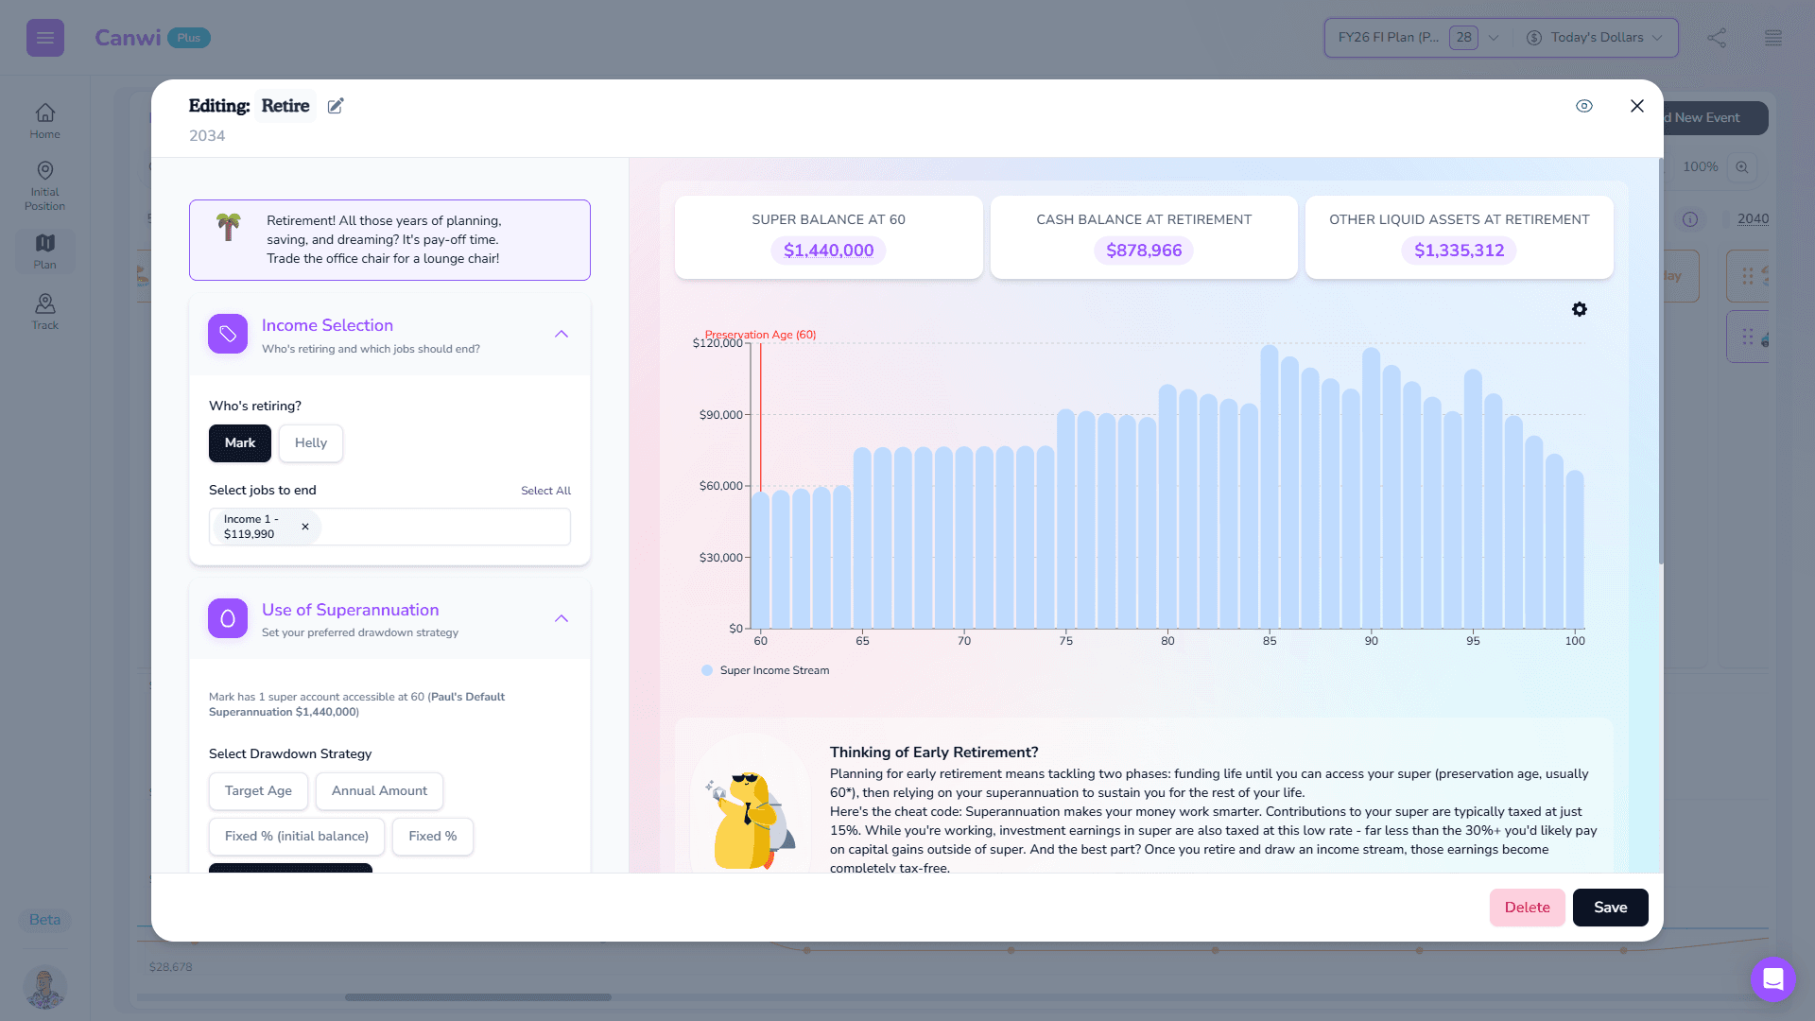The width and height of the screenshot is (1815, 1021).
Task: Select Helly as the person retiring
Action: [x=311, y=442]
